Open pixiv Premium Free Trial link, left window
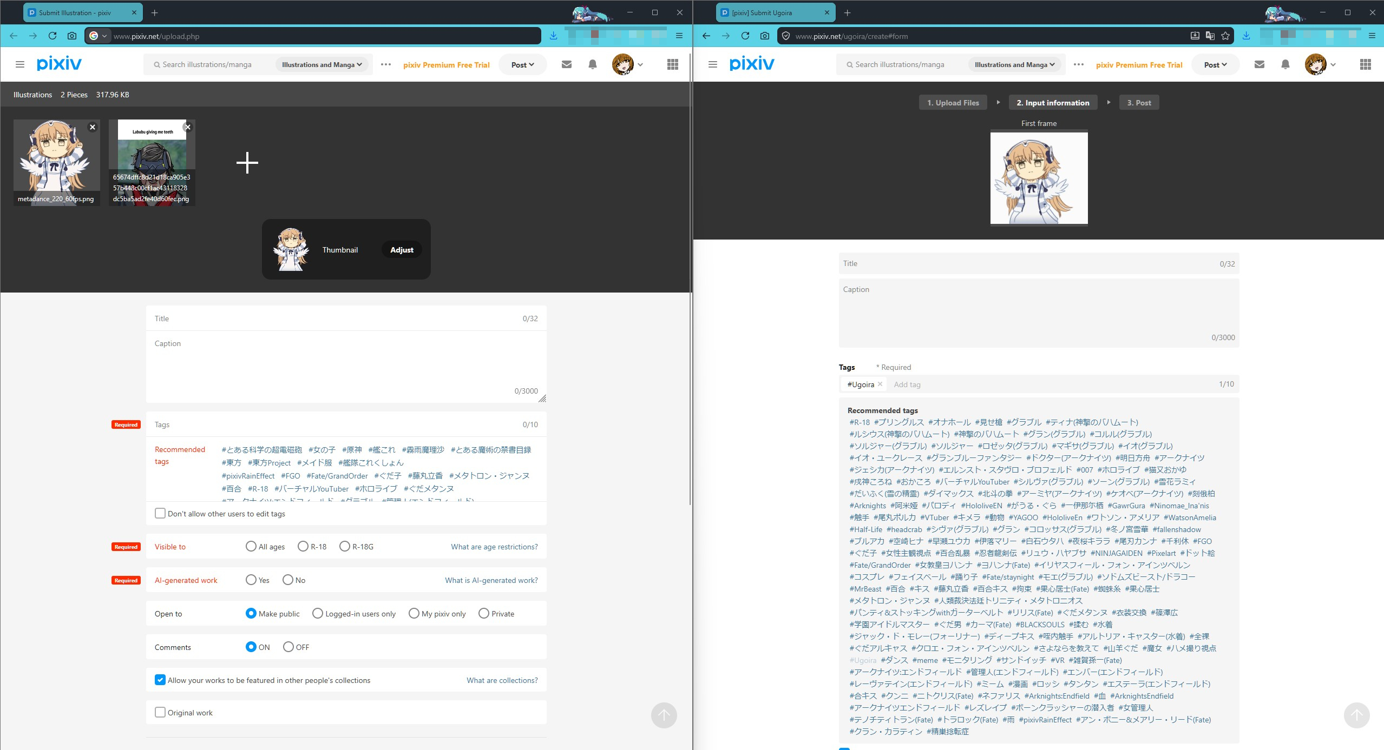1384x750 pixels. [x=446, y=64]
